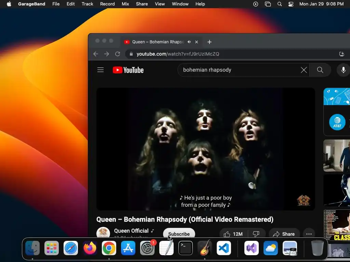
Task: Open the suggested video with CLASS text
Action: click(x=337, y=225)
